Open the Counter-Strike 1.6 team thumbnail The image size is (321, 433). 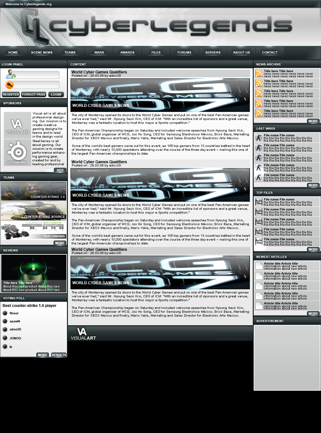[x=34, y=191]
